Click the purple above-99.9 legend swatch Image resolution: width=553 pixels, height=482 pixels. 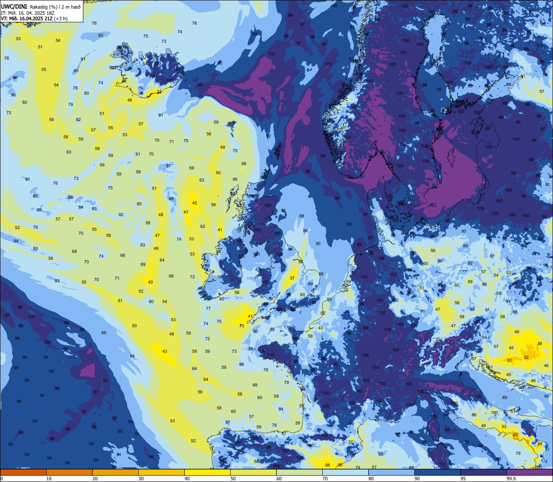[530, 472]
